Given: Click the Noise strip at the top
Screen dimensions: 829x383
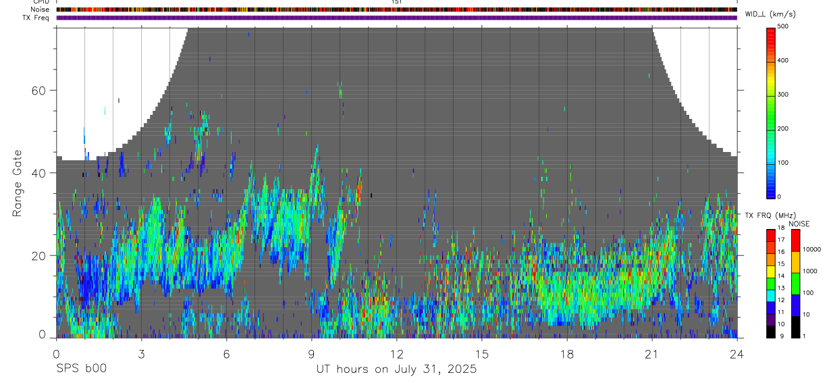Looking at the screenshot, I should point(397,9).
